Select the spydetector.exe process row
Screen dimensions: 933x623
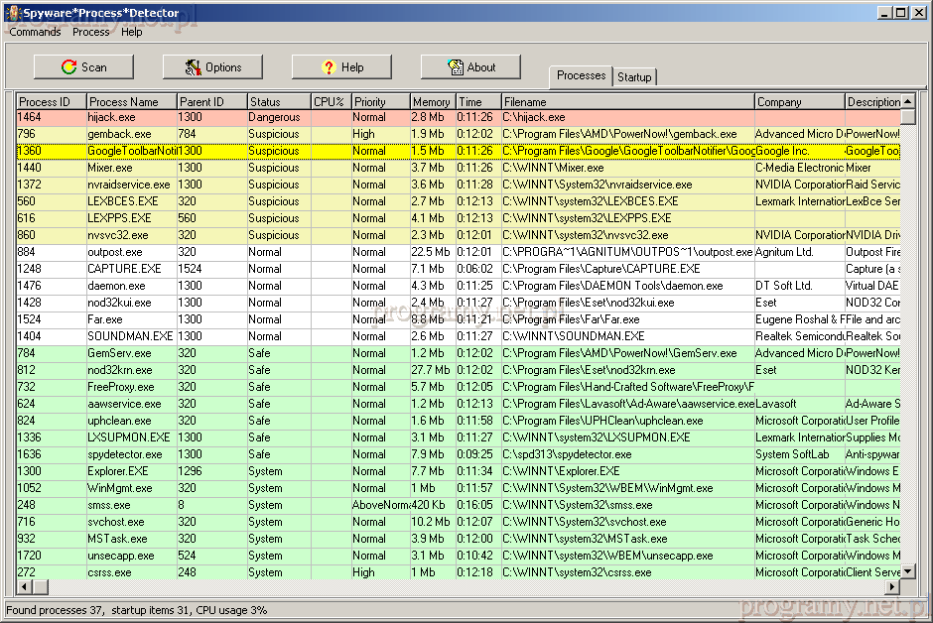124,454
